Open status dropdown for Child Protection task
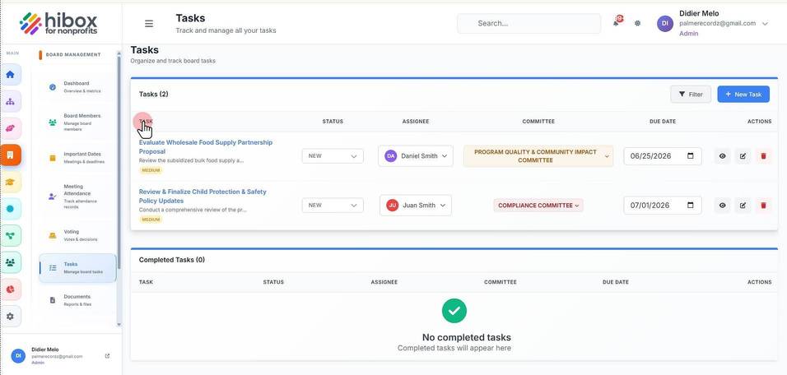The height and width of the screenshot is (375, 787). click(333, 205)
